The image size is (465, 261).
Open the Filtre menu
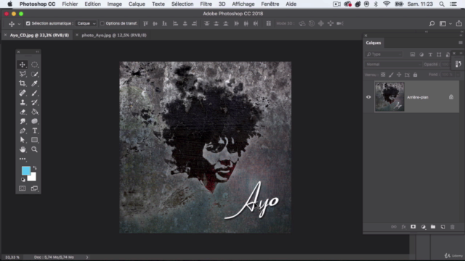pos(206,4)
